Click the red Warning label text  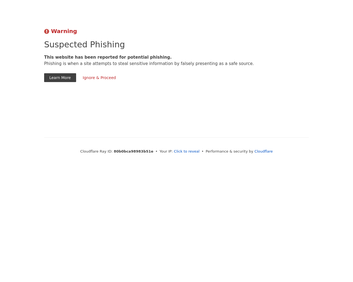[x=64, y=31]
